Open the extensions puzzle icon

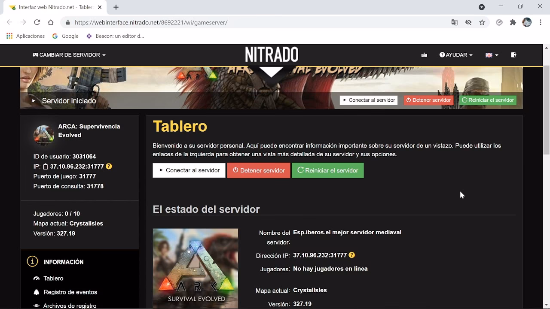[x=513, y=22]
